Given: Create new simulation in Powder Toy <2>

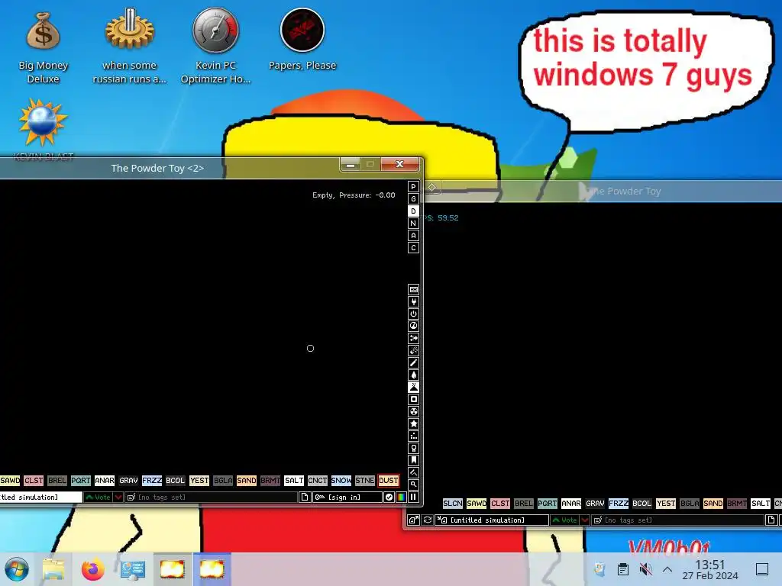Looking at the screenshot, I should (304, 497).
